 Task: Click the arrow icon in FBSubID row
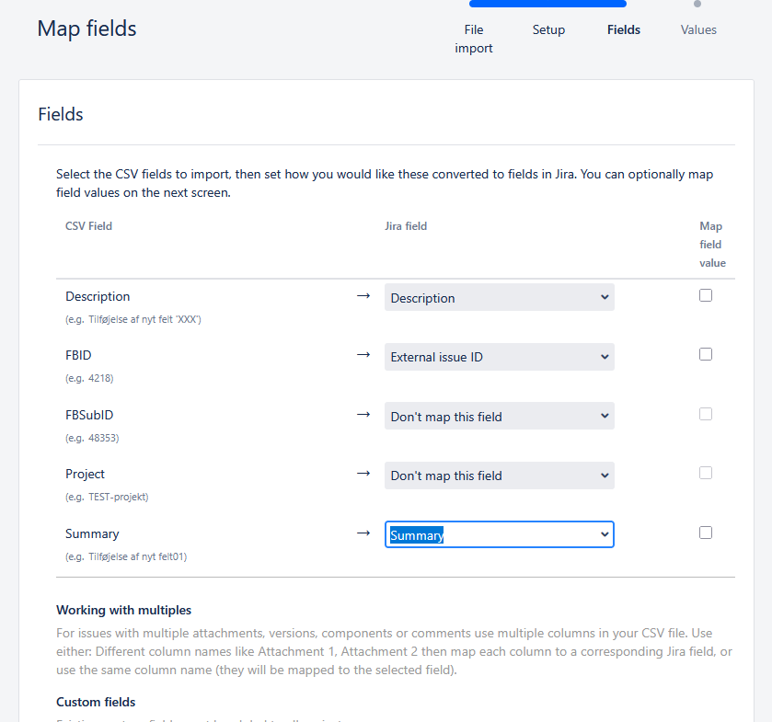coord(363,415)
